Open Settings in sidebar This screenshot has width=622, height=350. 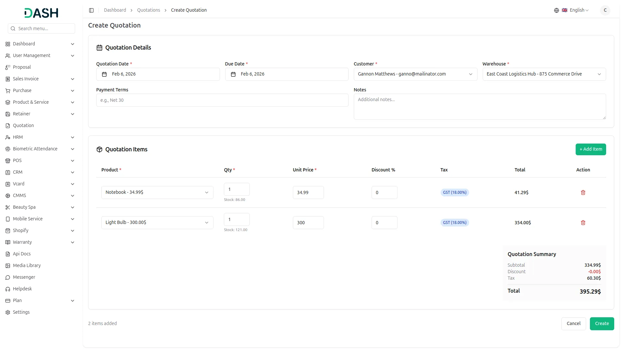click(21, 312)
